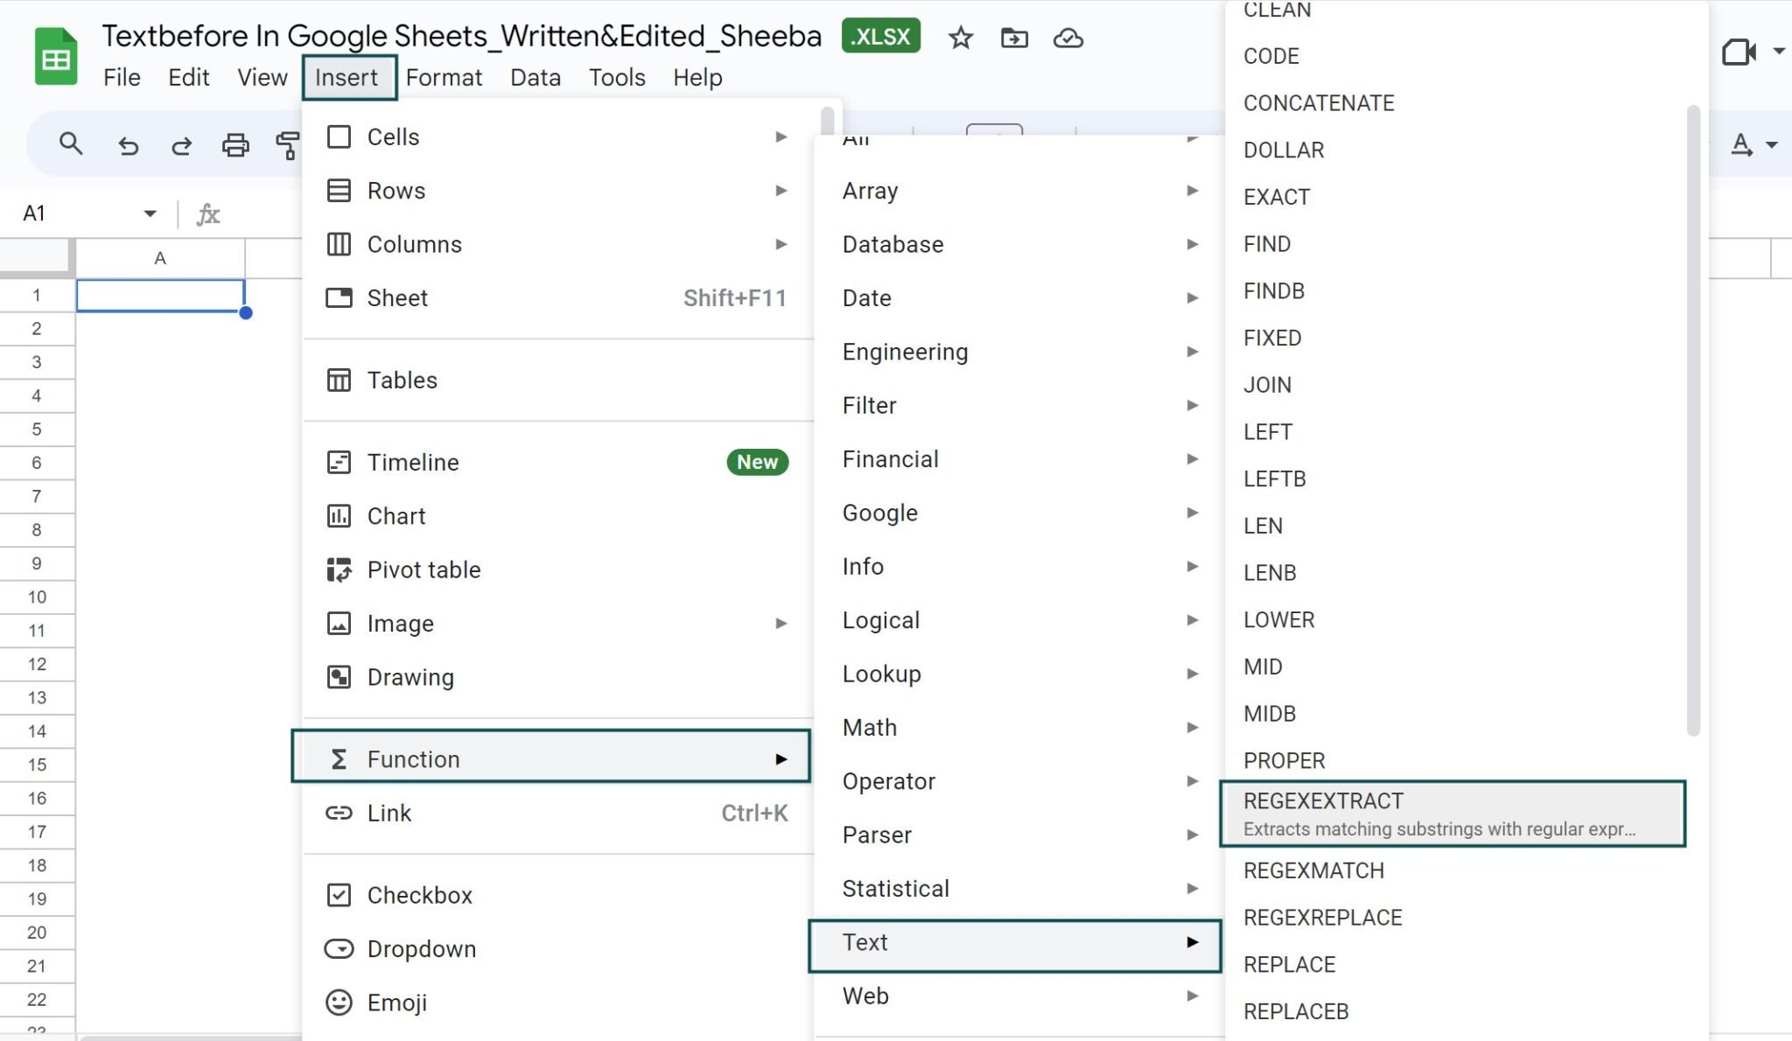Star this spreadsheet document
The width and height of the screenshot is (1792, 1041).
960,38
